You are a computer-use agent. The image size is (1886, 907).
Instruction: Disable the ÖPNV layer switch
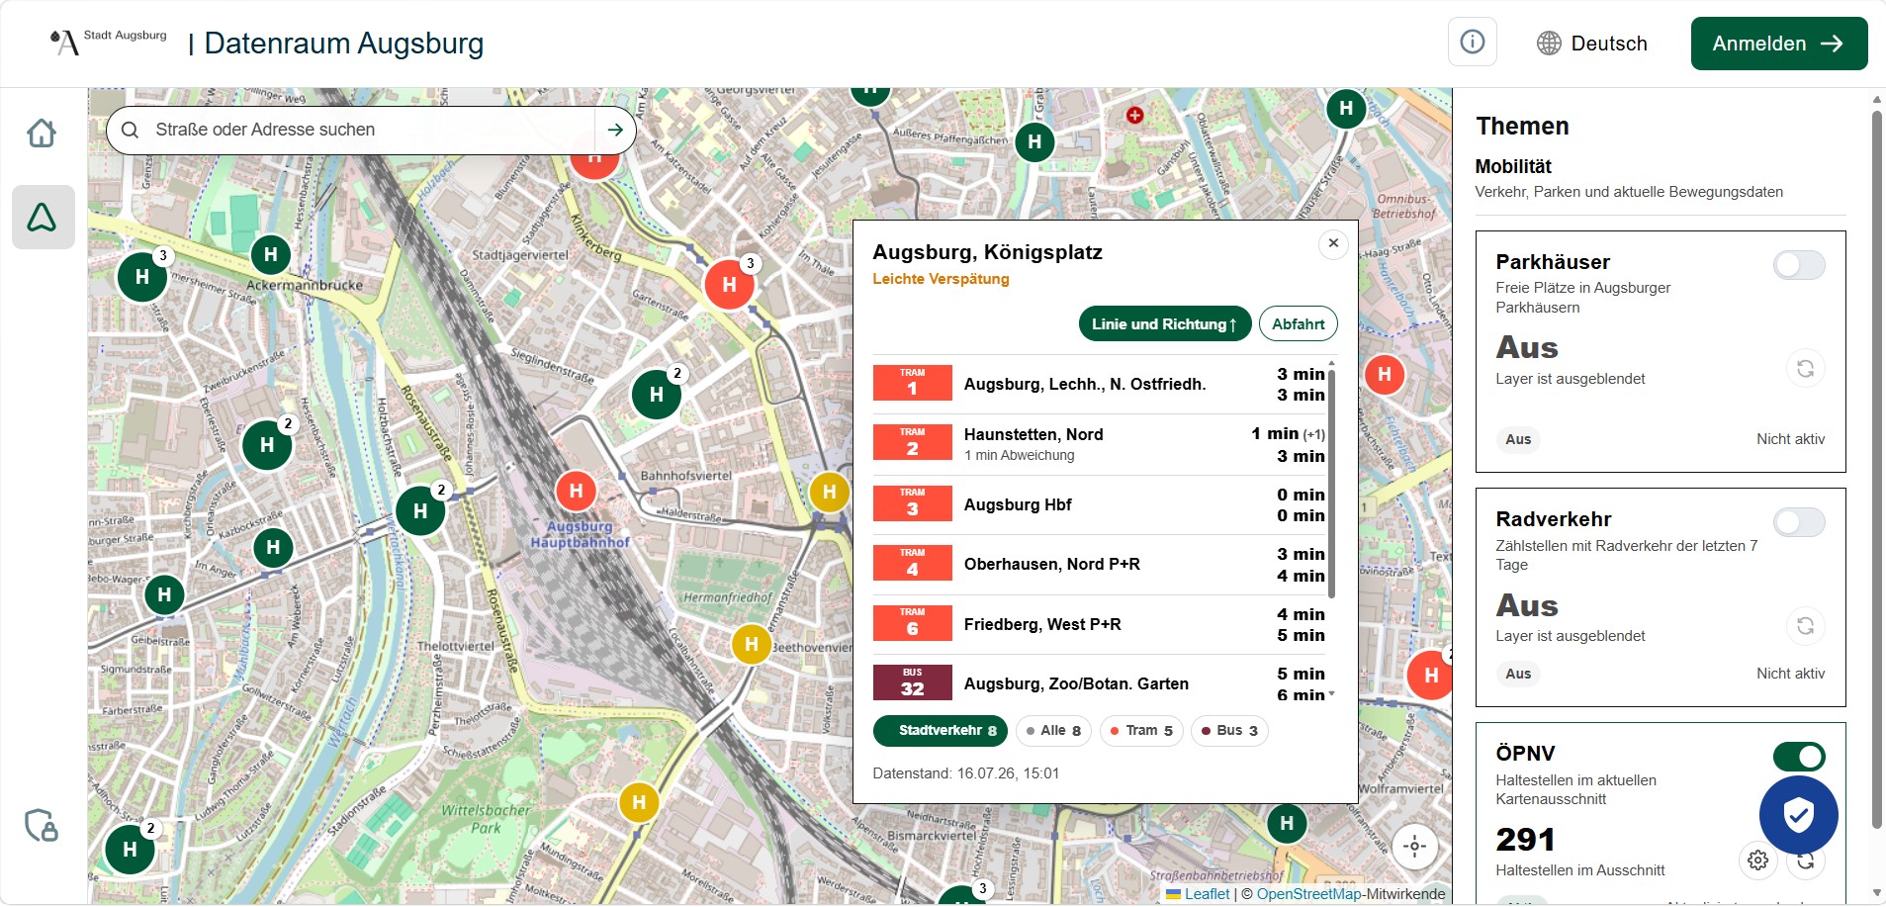coord(1799,757)
